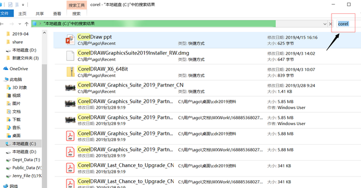Click PDF icon of CorelDRAW_Last_Chance 桌面 file
This screenshot has height=188, width=361.
pyautogui.click(x=70, y=168)
